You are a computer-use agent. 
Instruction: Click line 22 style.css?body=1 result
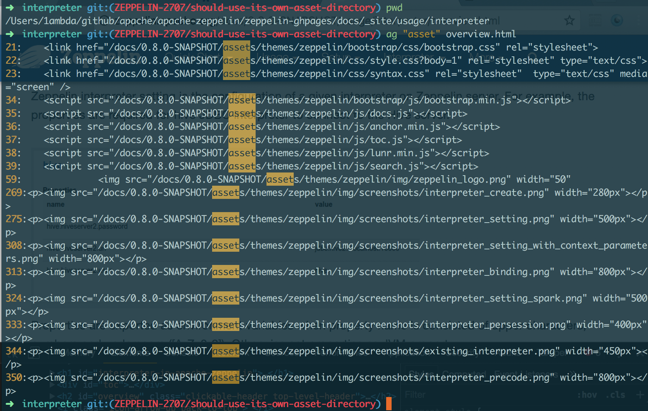click(x=326, y=61)
